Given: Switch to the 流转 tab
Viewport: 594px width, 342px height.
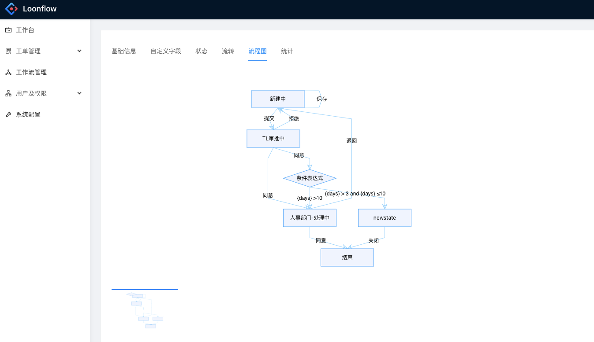Looking at the screenshot, I should coord(228,51).
